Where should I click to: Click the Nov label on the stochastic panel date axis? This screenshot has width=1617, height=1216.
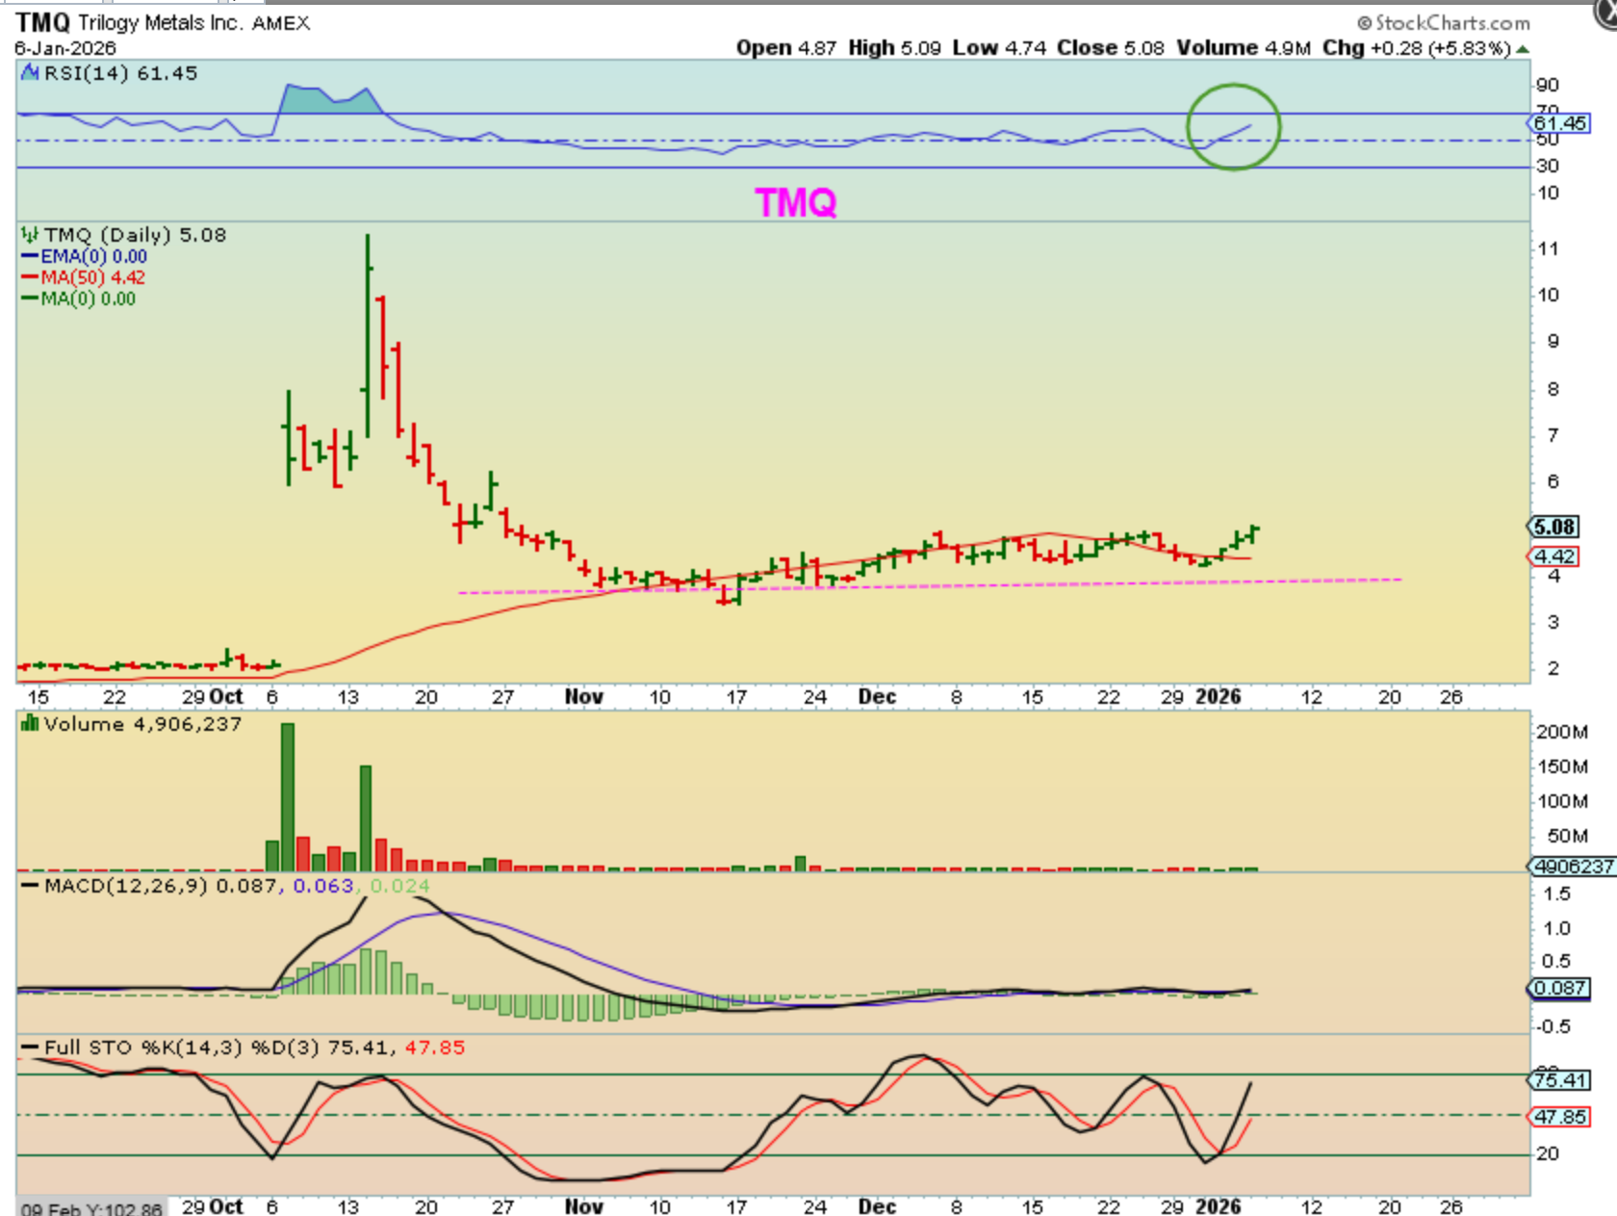point(583,1206)
